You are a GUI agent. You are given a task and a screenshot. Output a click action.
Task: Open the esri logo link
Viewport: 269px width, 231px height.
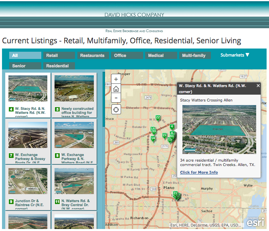(x=255, y=222)
